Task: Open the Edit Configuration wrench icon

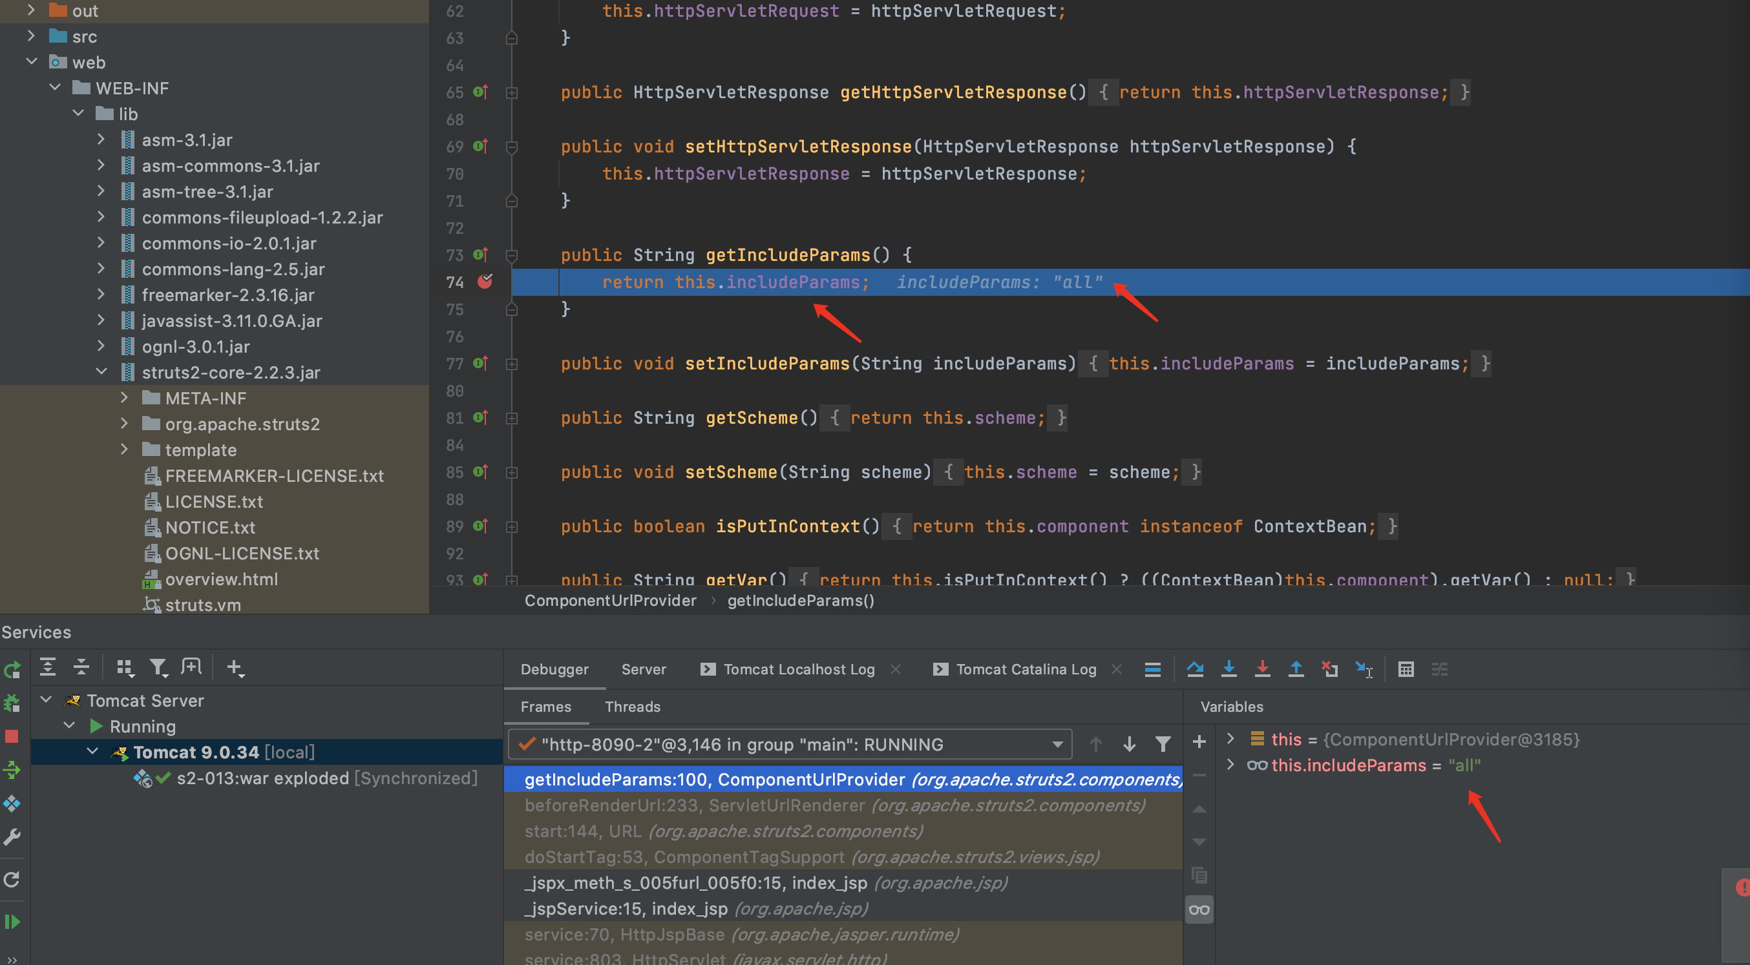Action: 12,837
